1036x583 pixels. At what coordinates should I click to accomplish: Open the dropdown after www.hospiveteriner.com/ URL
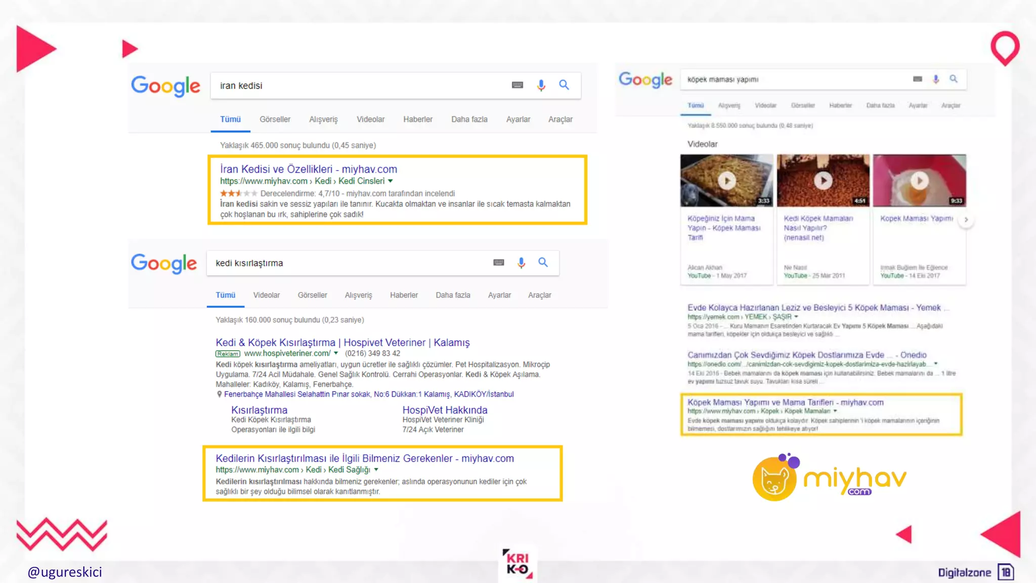coord(336,353)
